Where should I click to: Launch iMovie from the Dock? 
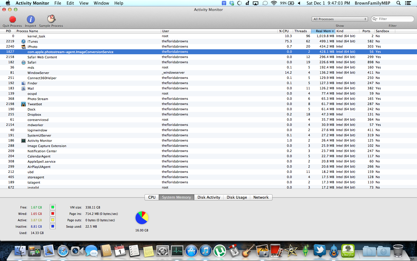click(x=291, y=251)
